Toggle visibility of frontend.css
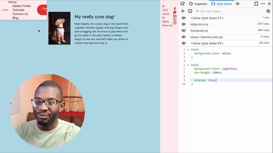This screenshot has height=153, width=273. tap(183, 31)
